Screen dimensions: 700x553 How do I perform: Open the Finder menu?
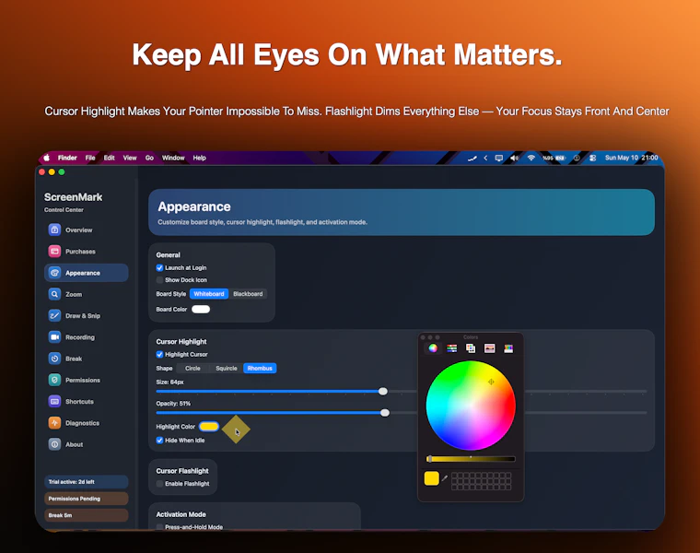pos(67,158)
